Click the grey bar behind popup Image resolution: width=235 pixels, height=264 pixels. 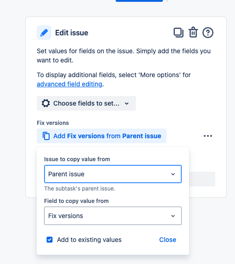202,179
